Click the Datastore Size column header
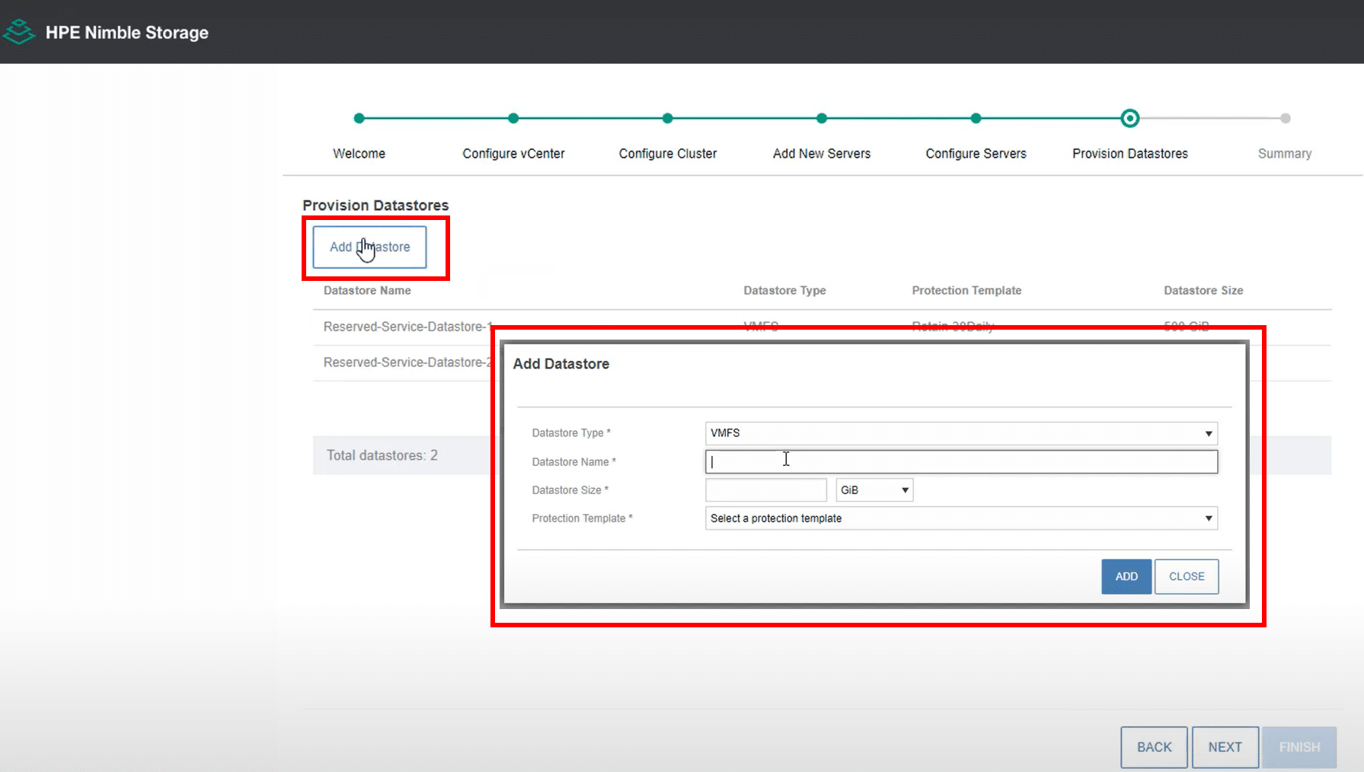 (x=1203, y=290)
